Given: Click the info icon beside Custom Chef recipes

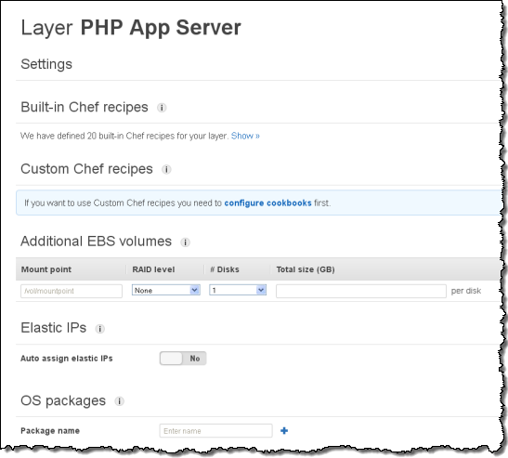Looking at the screenshot, I should point(166,169).
